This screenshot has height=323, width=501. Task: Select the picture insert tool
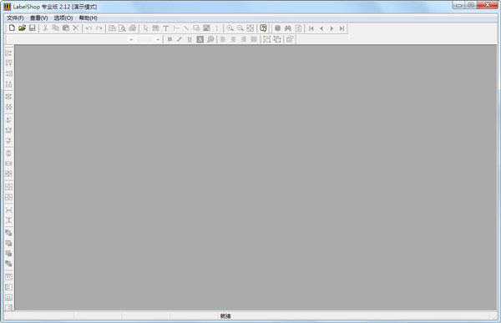coord(207,28)
